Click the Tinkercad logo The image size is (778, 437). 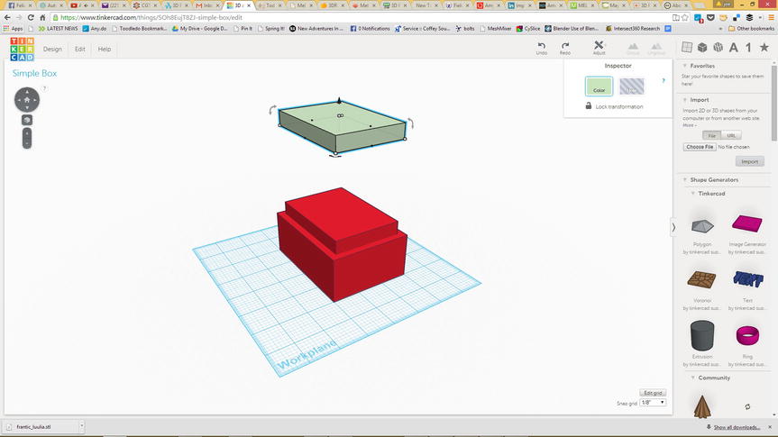tap(22, 50)
